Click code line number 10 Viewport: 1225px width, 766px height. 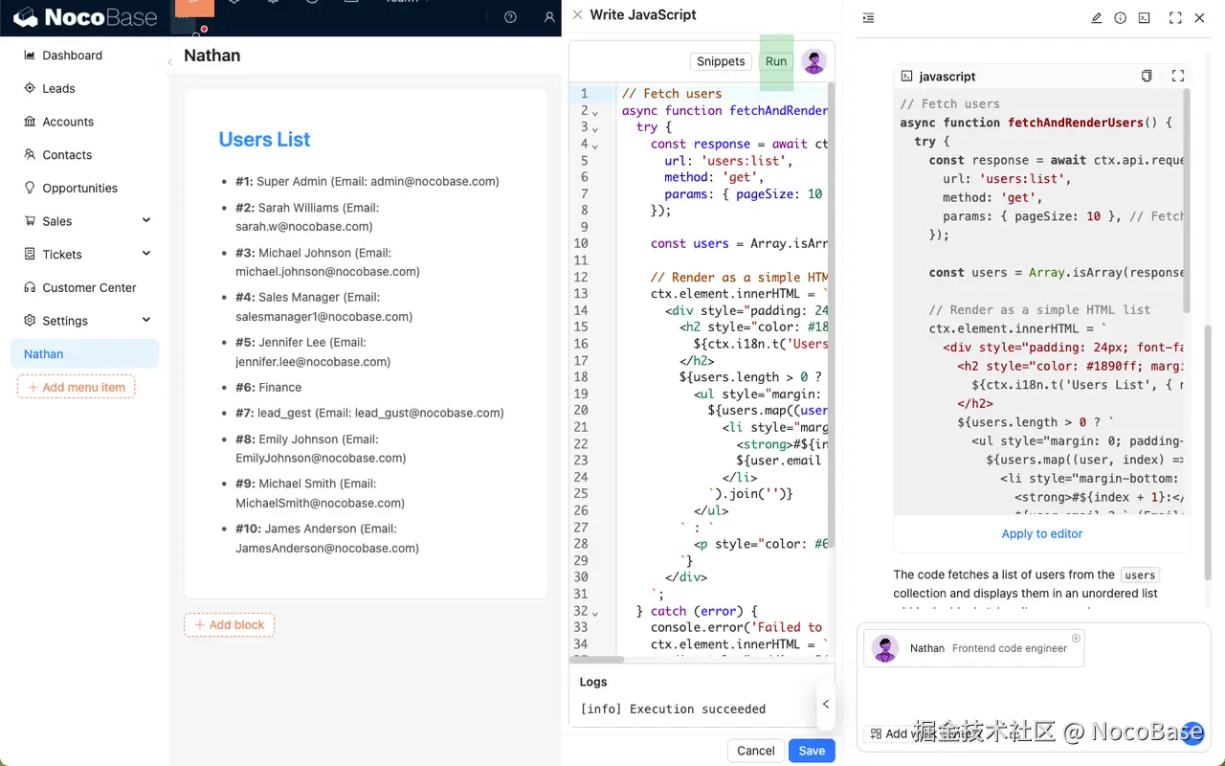pyautogui.click(x=581, y=243)
